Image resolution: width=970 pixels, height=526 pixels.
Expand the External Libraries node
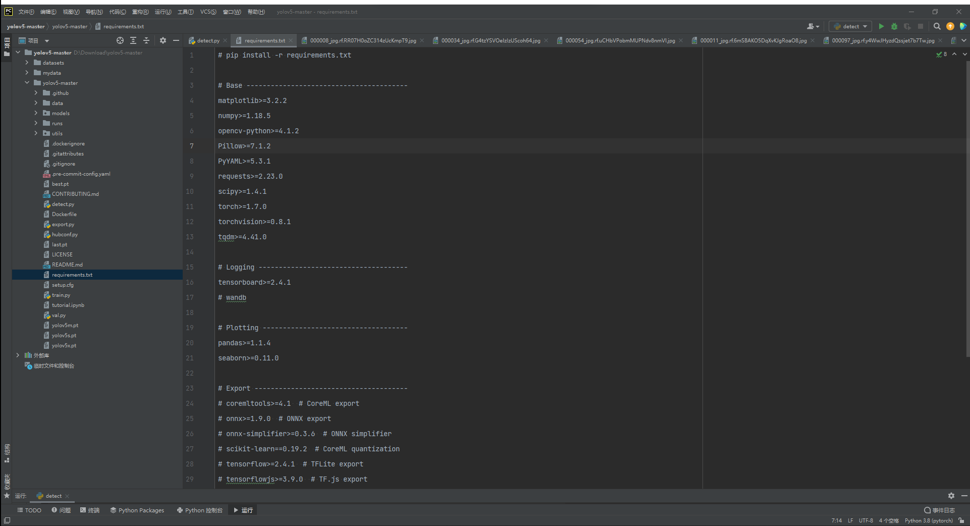18,355
